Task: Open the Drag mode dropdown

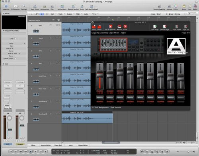Action: point(180,14)
